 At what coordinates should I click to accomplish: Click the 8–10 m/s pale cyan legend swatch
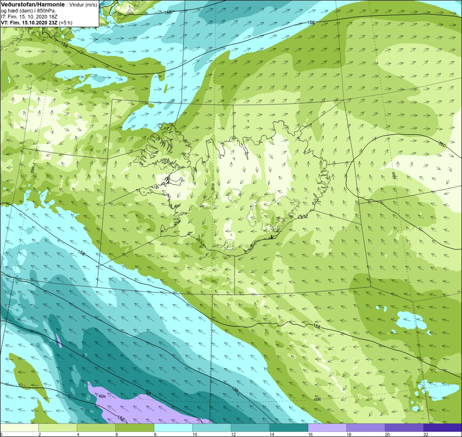[x=173, y=428]
